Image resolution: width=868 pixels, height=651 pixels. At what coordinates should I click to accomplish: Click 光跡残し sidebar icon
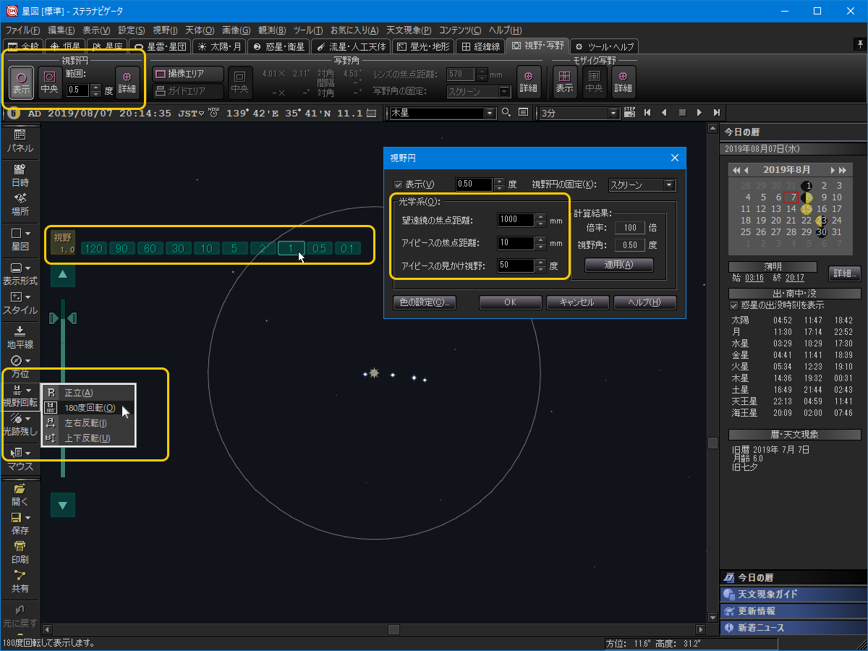[20, 424]
